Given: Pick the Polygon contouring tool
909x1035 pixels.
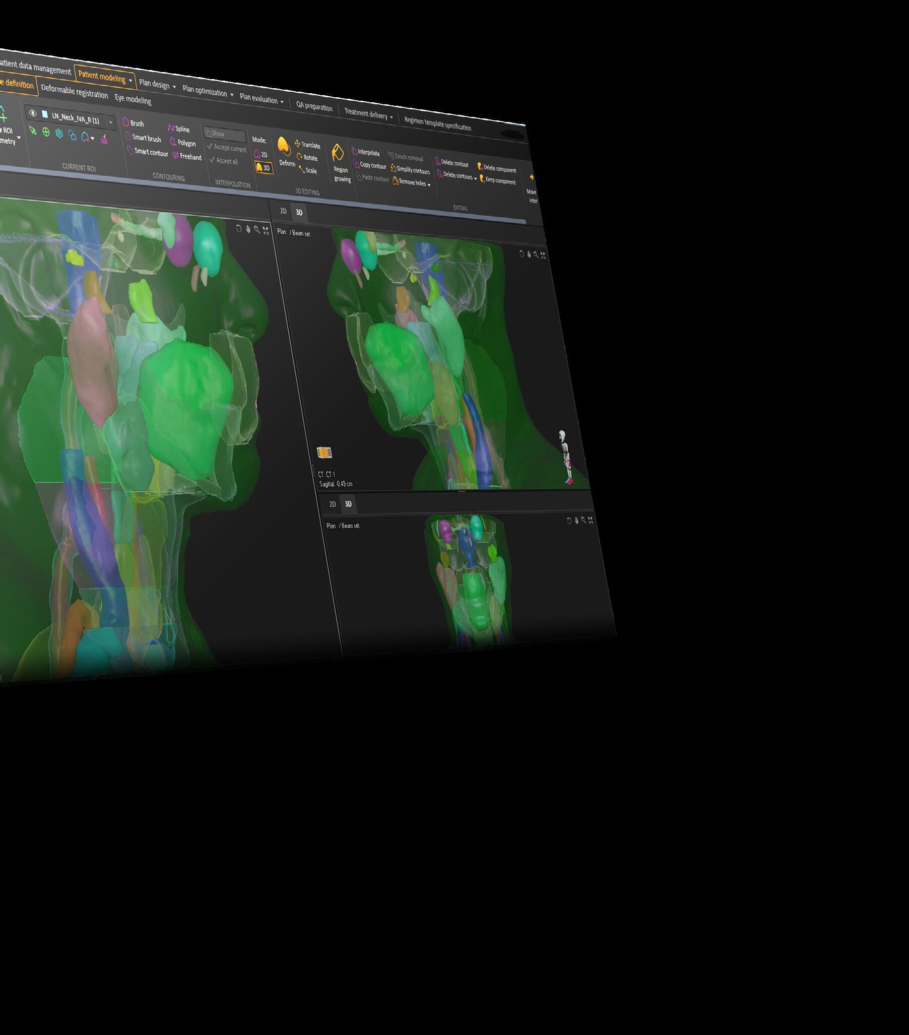Looking at the screenshot, I should (x=183, y=143).
